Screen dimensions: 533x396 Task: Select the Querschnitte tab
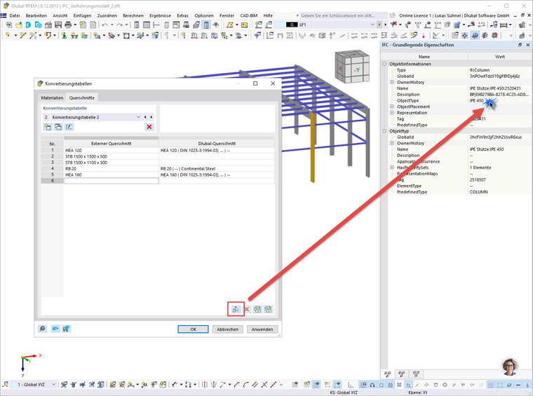(82, 98)
